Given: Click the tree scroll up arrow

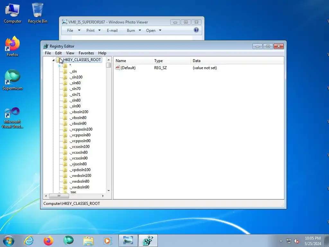Looking at the screenshot, I should [109, 60].
